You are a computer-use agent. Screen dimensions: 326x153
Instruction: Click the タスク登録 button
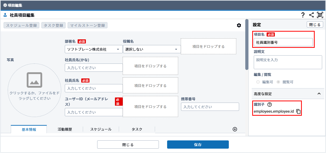[53, 25]
